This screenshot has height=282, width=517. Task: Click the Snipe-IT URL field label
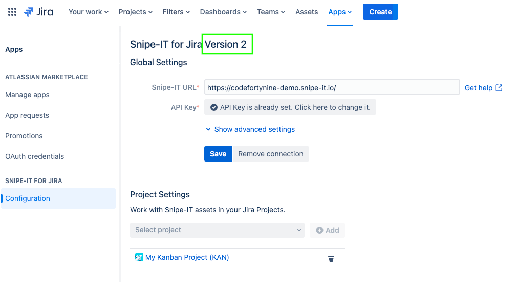click(x=176, y=87)
